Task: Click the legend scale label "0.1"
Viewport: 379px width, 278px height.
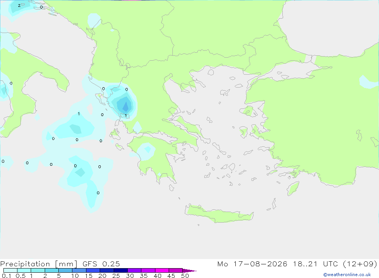Action: click(x=6, y=276)
